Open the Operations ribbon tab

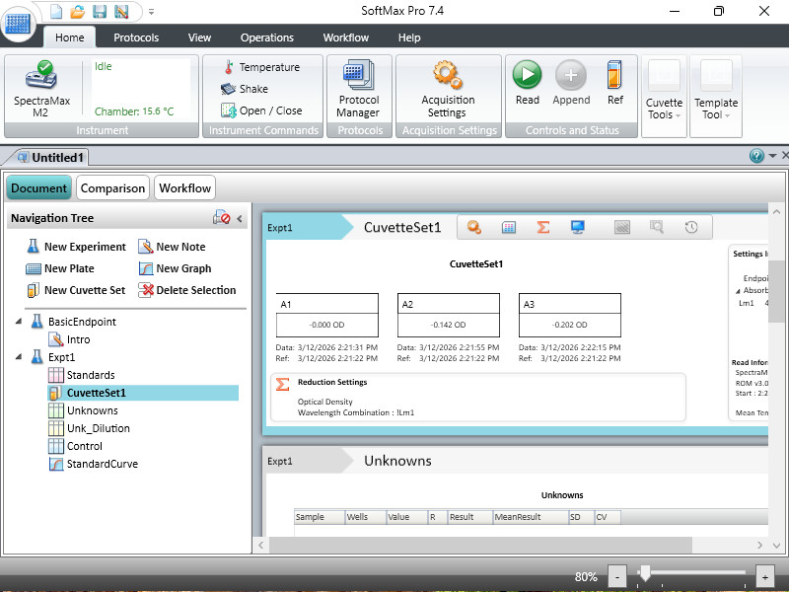pyautogui.click(x=266, y=37)
